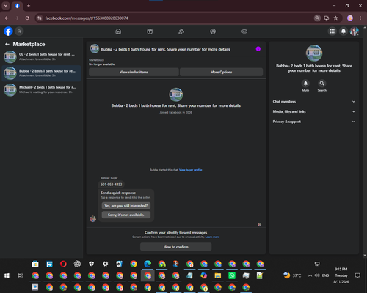Click the large listing photo in right panel
This screenshot has width=367, height=293.
click(314, 53)
